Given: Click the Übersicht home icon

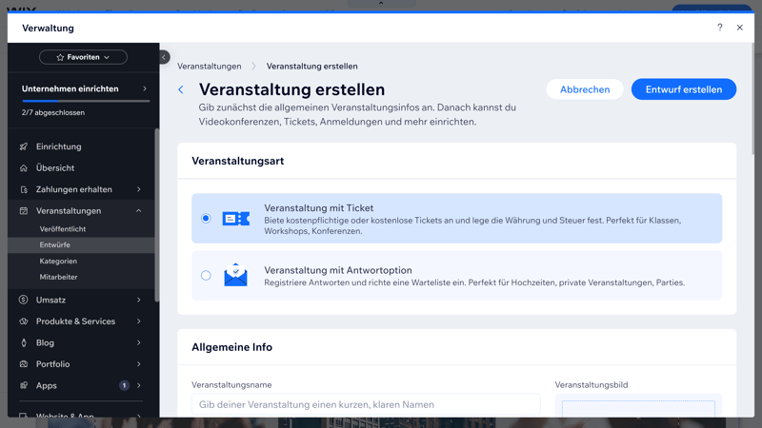Looking at the screenshot, I should (24, 168).
